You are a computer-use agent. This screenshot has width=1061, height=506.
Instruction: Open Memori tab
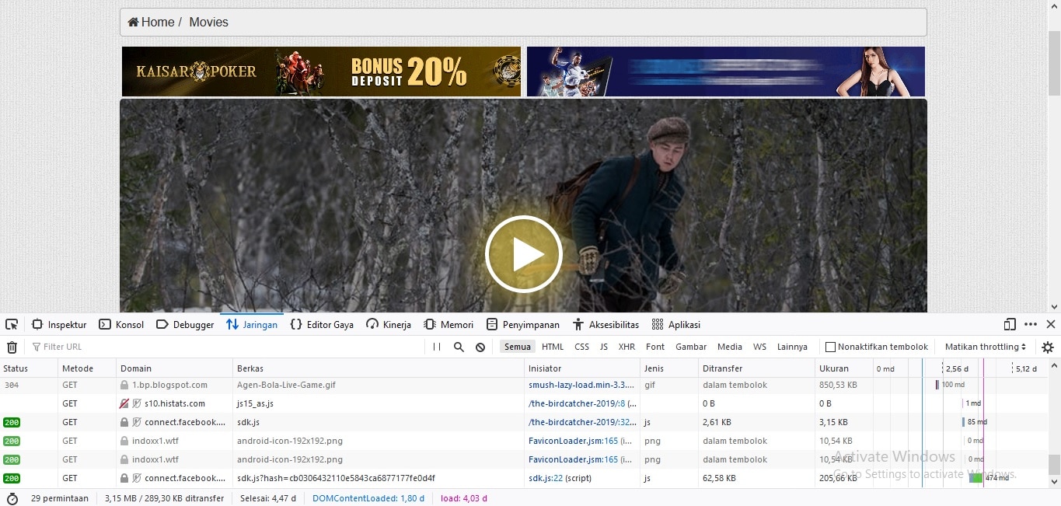[x=448, y=325]
